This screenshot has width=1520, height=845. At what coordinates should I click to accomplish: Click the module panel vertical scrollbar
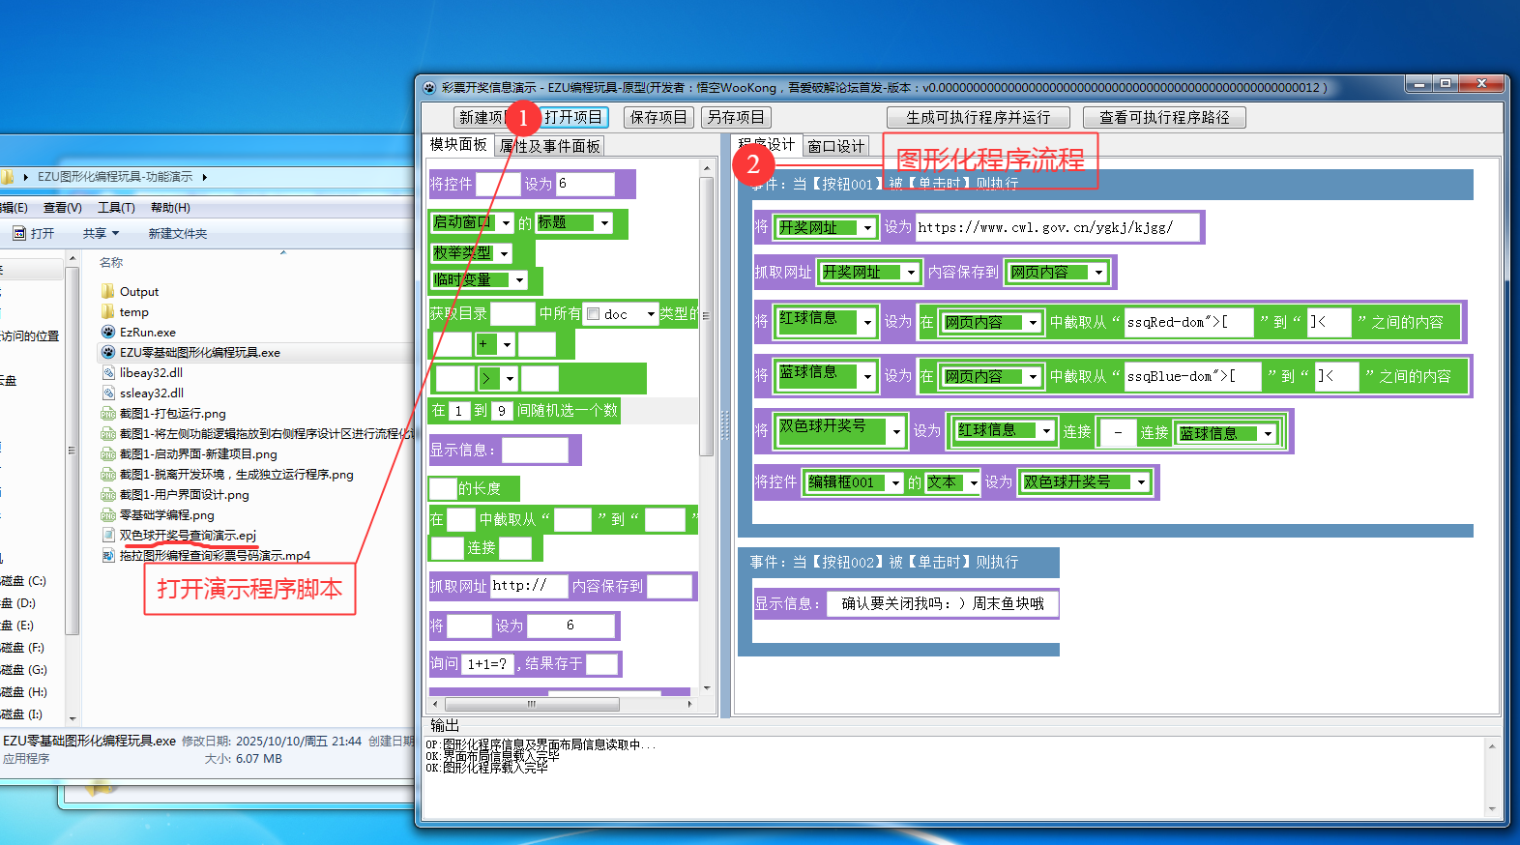[x=707, y=317]
